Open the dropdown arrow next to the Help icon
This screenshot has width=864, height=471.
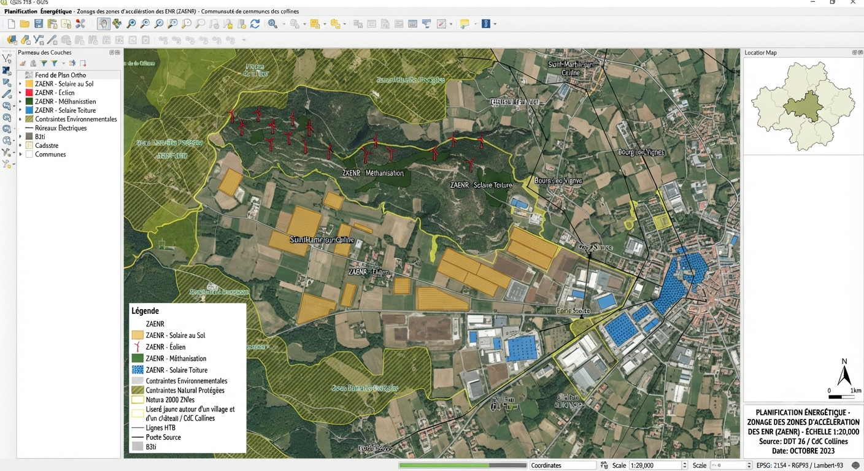click(495, 24)
